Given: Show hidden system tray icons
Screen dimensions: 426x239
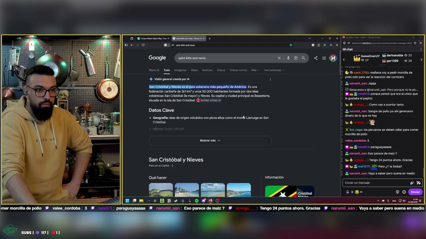Looking at the screenshot, I should (x=378, y=201).
